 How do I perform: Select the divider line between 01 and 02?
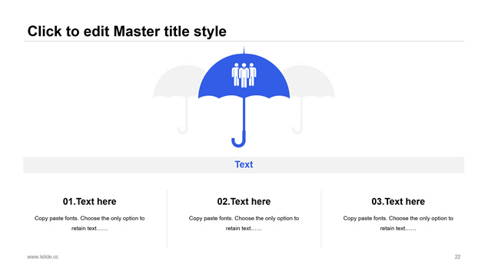tap(167, 219)
